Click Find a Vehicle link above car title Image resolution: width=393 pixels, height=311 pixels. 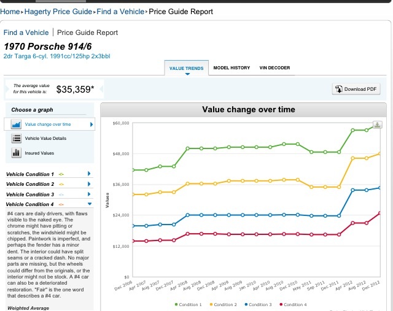(x=26, y=33)
